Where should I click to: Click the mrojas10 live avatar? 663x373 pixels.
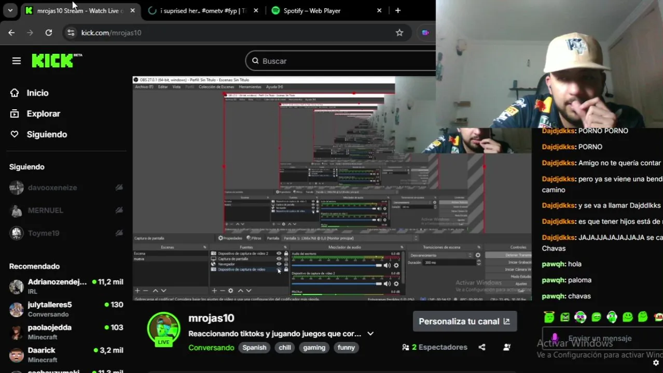click(163, 329)
